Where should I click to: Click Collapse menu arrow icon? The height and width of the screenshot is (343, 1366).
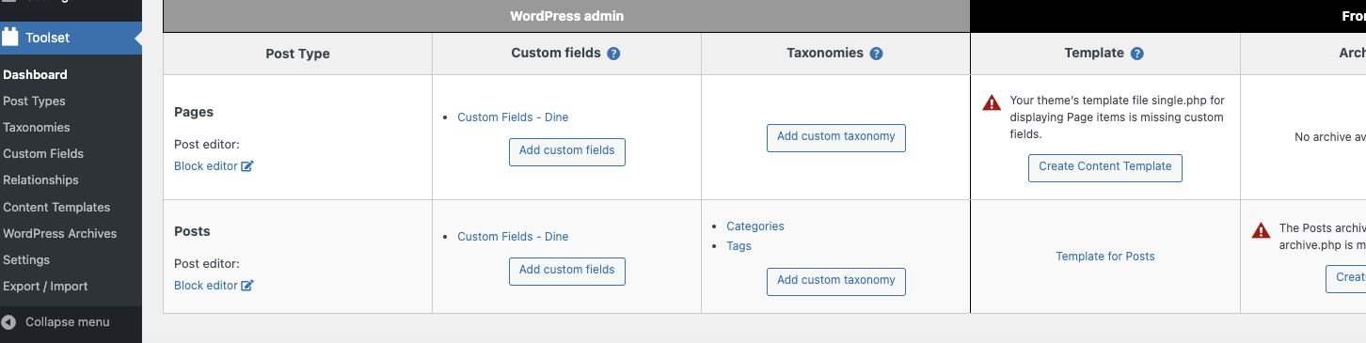[x=8, y=322]
